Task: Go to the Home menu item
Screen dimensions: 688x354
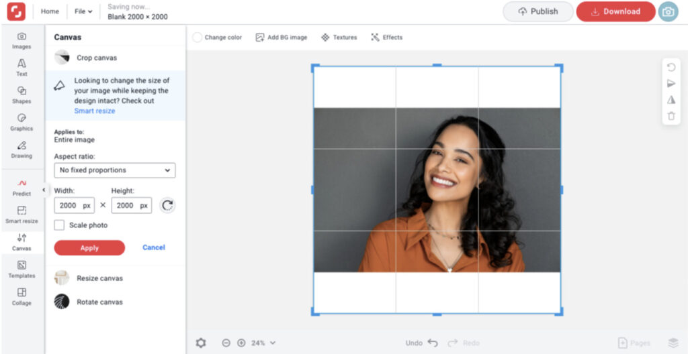Action: click(50, 11)
